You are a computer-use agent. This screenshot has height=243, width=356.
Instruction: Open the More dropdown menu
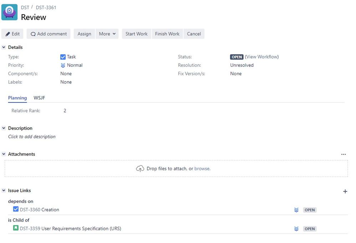coord(107,34)
